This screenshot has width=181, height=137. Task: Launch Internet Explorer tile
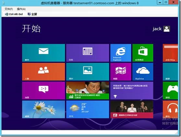(121, 53)
